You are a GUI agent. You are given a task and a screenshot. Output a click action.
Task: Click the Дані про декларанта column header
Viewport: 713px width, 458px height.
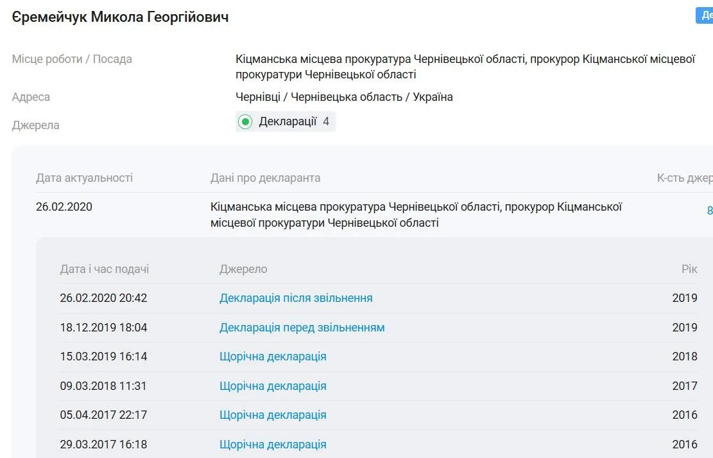click(x=266, y=178)
